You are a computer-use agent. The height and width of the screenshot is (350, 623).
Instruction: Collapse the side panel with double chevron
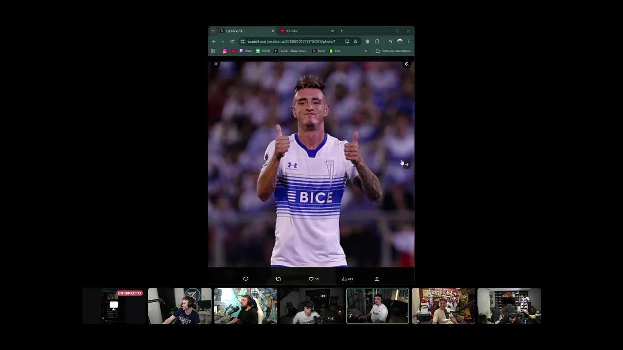click(406, 64)
